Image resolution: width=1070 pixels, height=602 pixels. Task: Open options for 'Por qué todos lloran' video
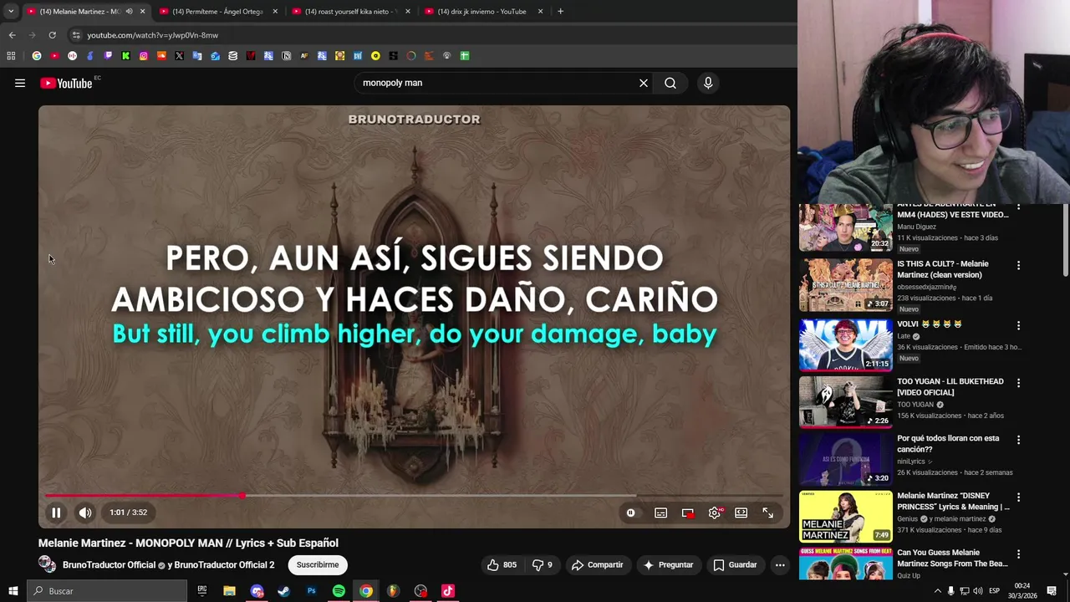1018,440
